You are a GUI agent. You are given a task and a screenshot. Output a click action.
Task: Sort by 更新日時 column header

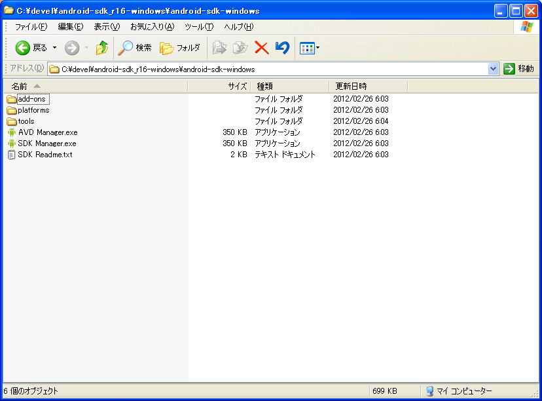coord(369,86)
